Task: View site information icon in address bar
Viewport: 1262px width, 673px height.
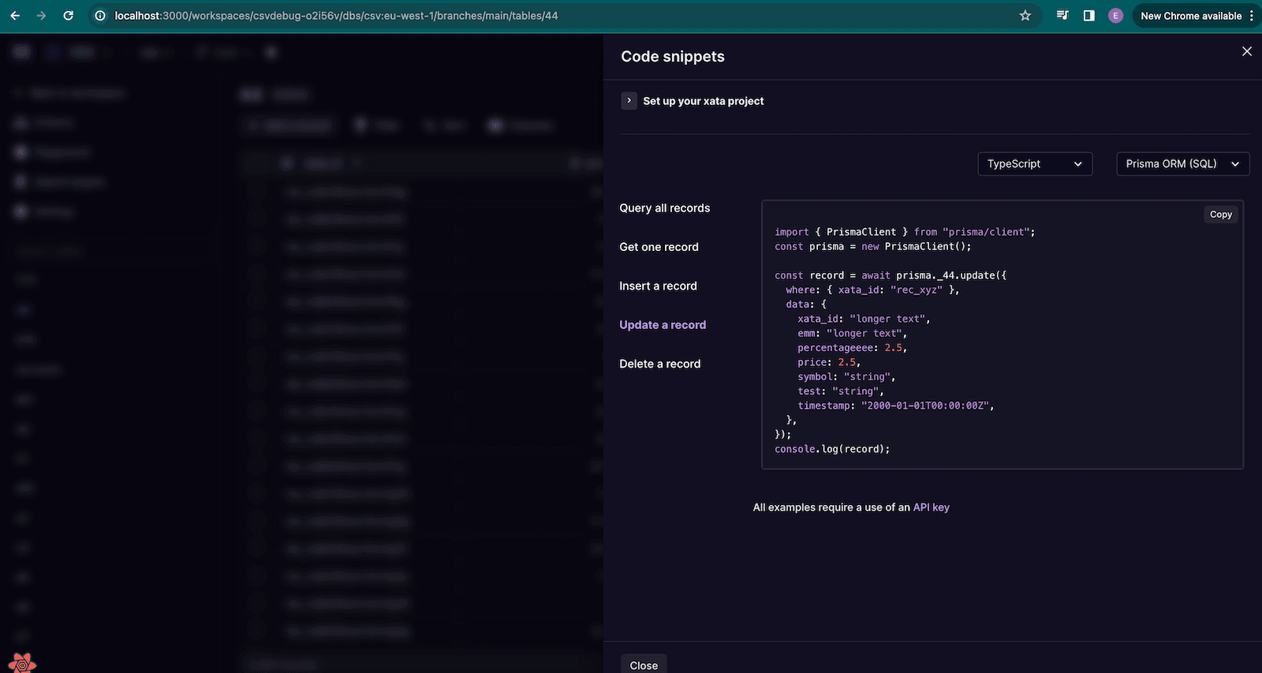Action: [100, 16]
